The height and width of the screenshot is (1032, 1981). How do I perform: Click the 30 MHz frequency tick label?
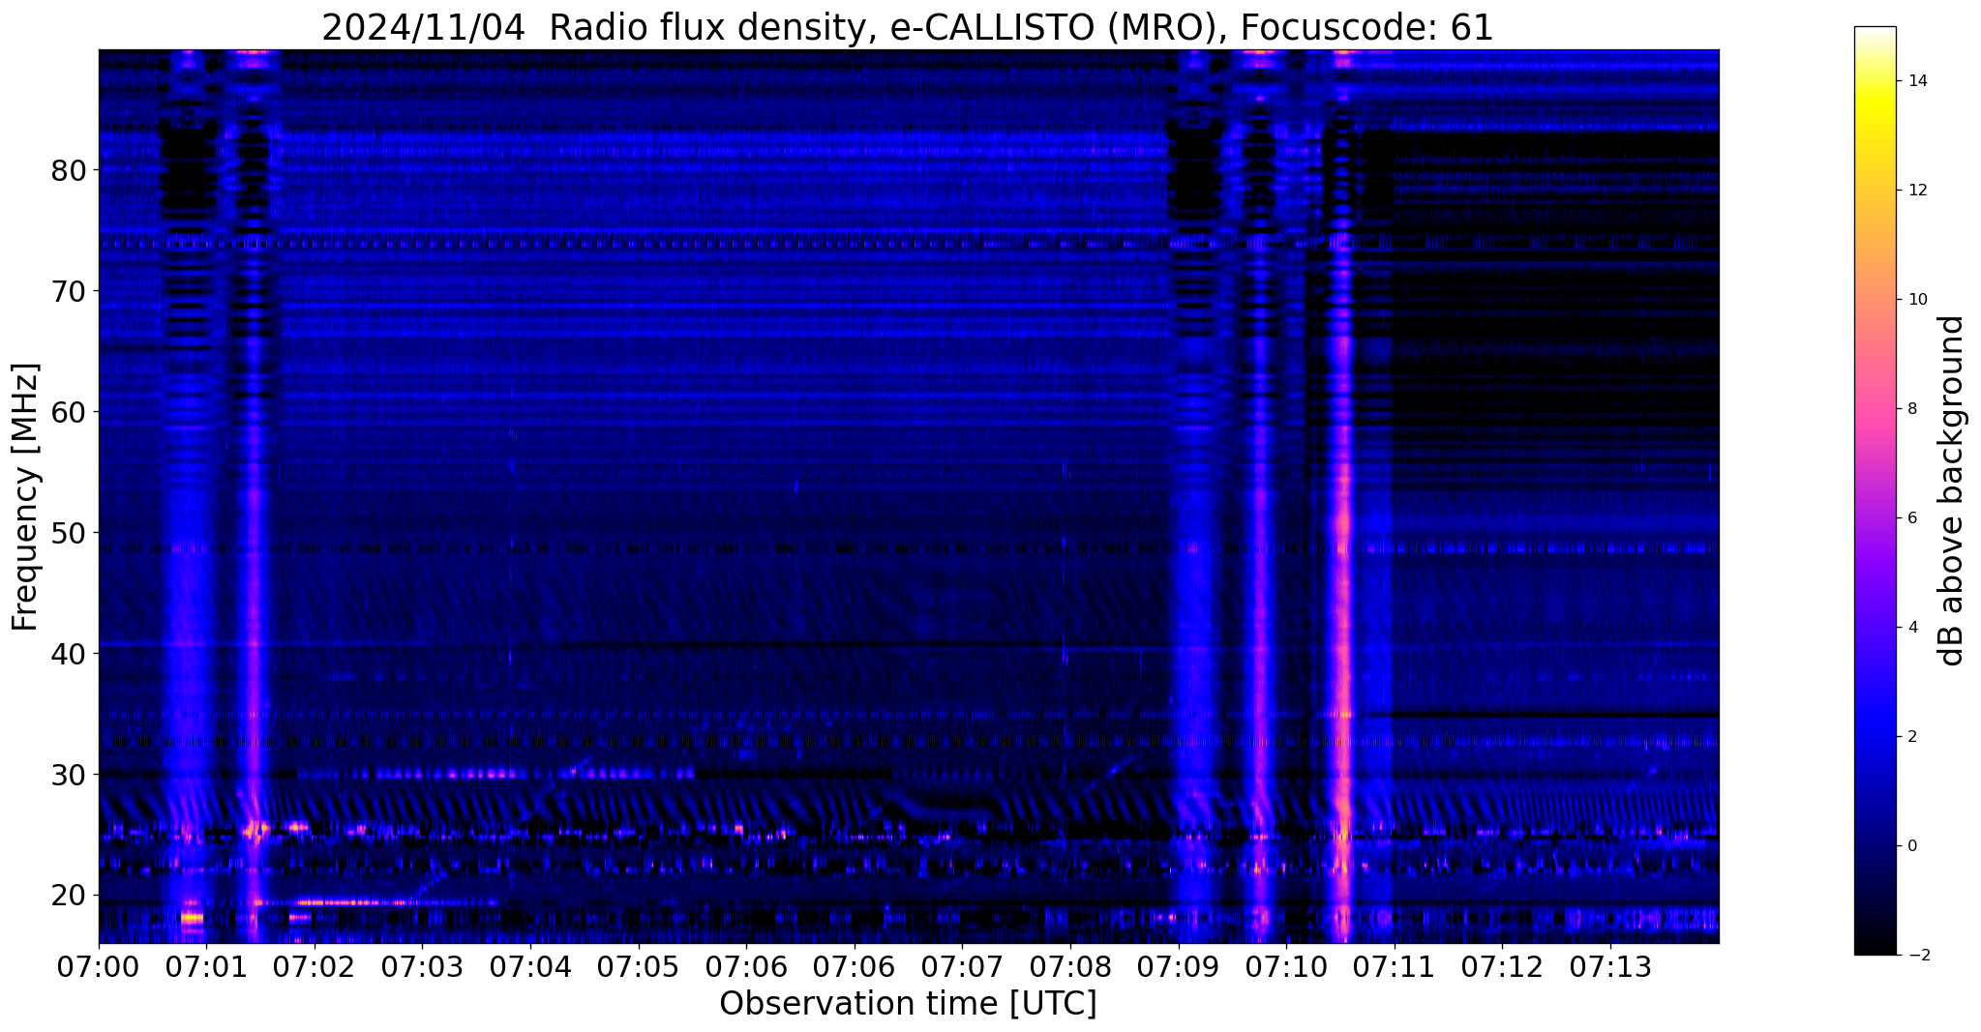coord(69,775)
